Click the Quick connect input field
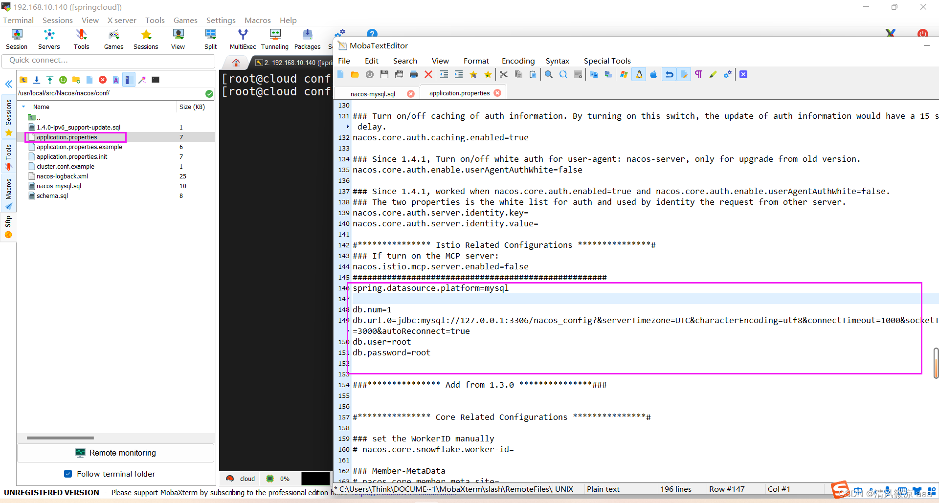The height and width of the screenshot is (503, 939). point(109,60)
